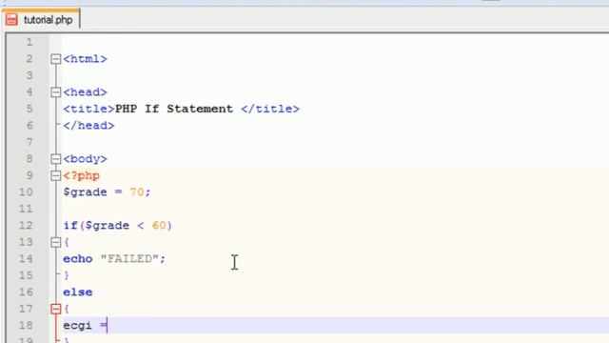Click the tutorial.php tab file icon
609x343 pixels.
pos(11,19)
